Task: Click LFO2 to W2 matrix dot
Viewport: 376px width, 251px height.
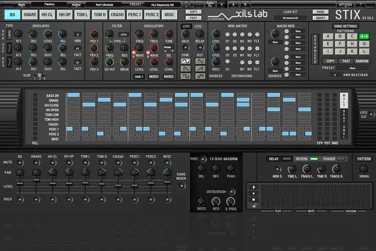Action: tap(250, 49)
